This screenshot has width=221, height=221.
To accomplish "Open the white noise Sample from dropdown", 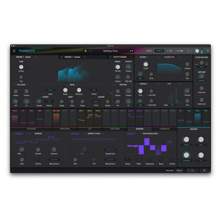I will point(110,150).
